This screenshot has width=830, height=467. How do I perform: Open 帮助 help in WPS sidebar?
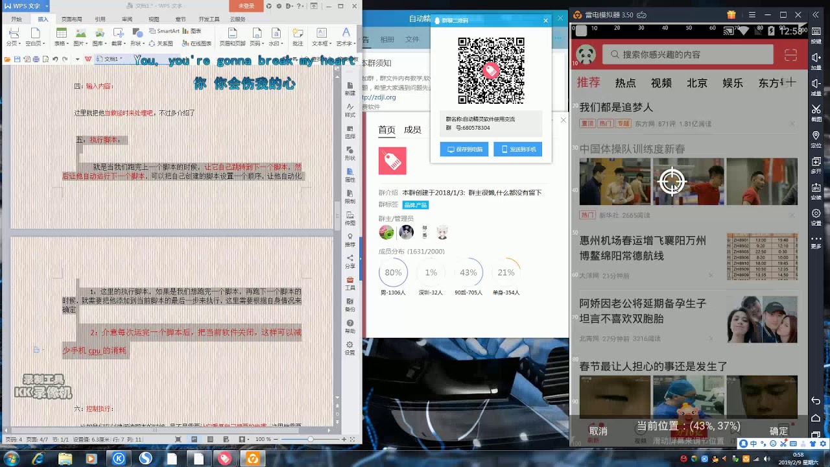(350, 326)
